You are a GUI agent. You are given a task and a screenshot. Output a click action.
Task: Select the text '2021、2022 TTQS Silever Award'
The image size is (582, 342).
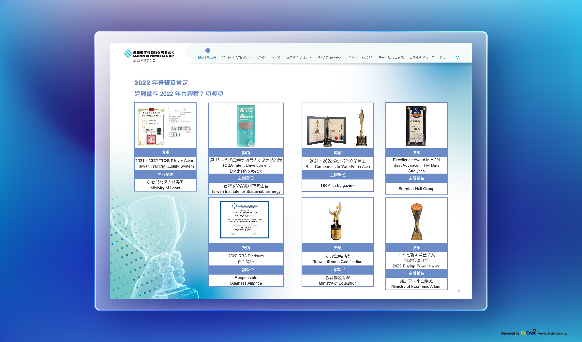165,161
